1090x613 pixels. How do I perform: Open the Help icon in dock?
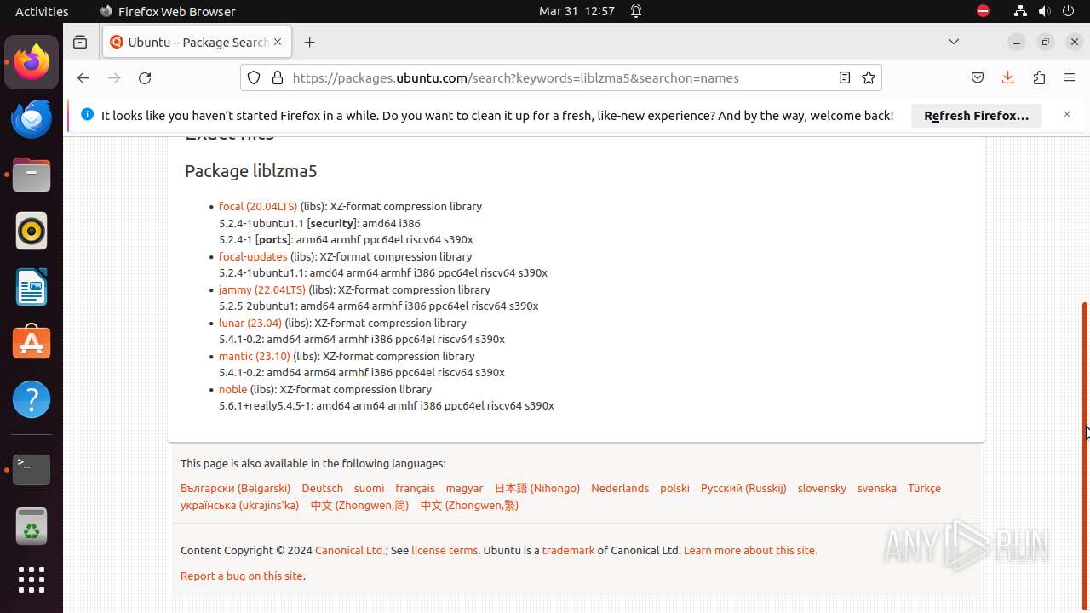point(32,399)
